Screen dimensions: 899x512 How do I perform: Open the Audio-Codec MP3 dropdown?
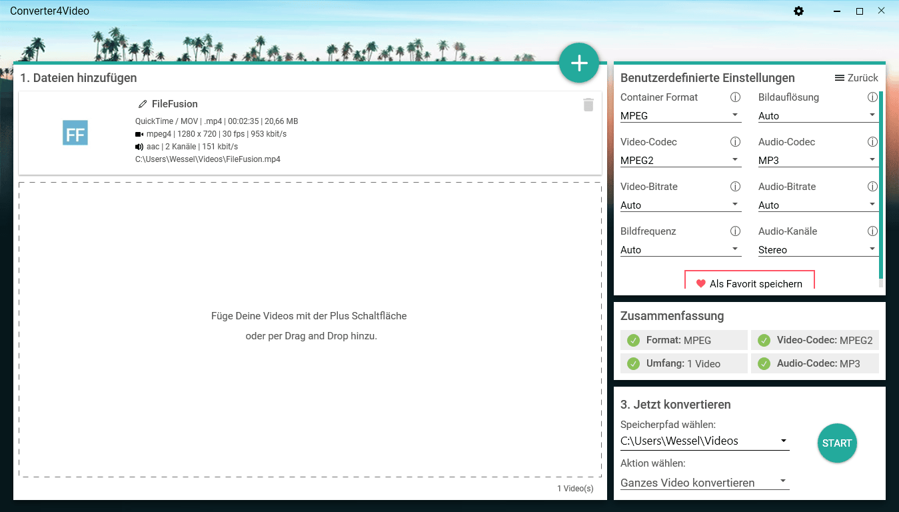click(x=817, y=161)
